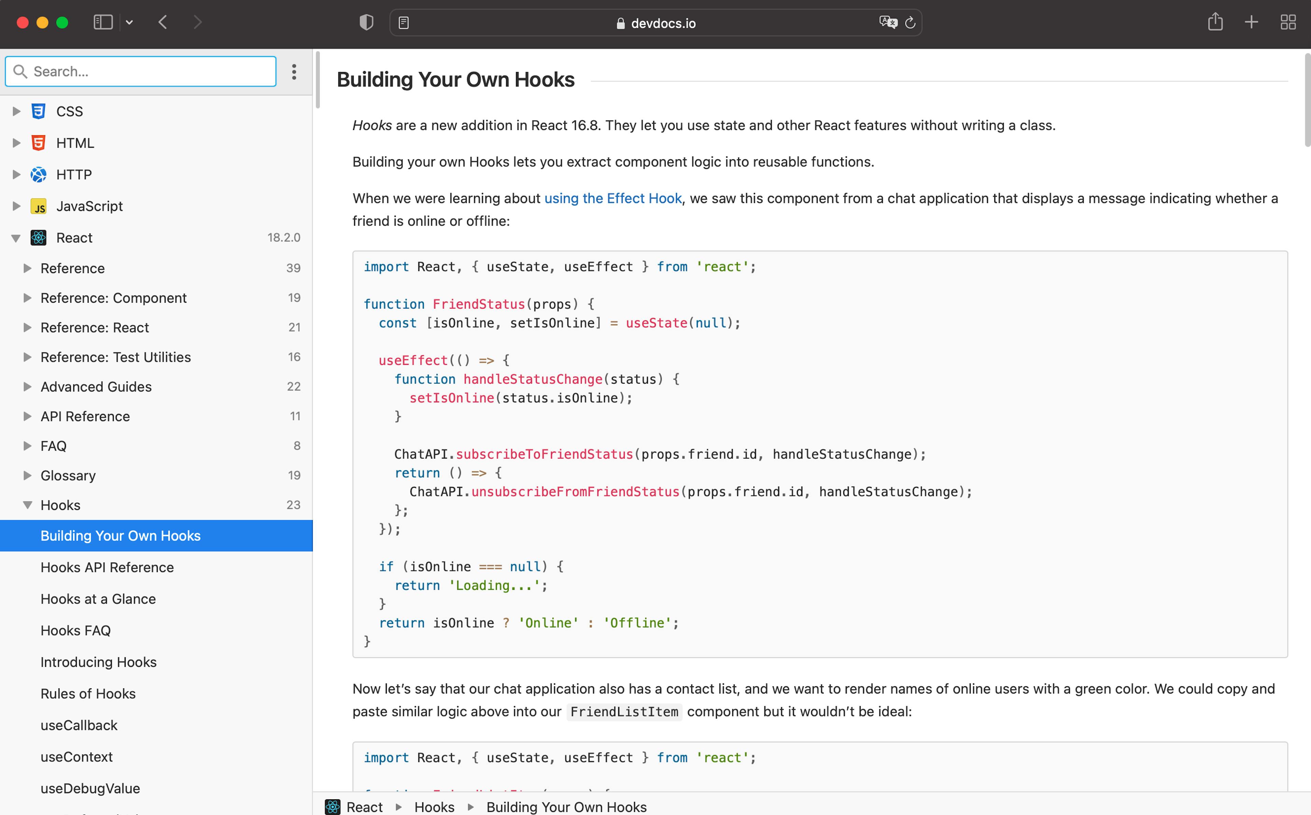Expand Reference: Component section
This screenshot has height=815, width=1311.
pyautogui.click(x=27, y=298)
